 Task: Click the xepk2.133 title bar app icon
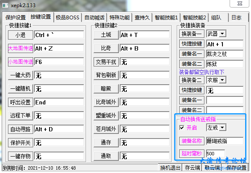[5, 5]
